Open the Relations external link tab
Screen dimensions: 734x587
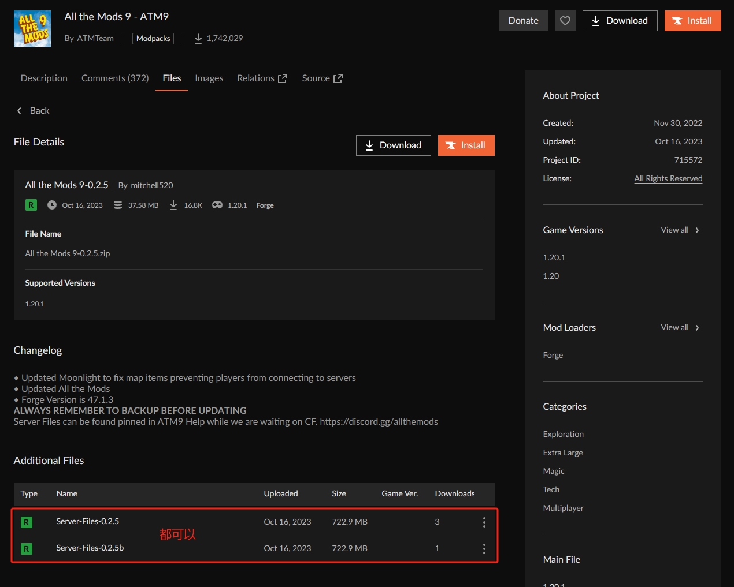click(262, 78)
